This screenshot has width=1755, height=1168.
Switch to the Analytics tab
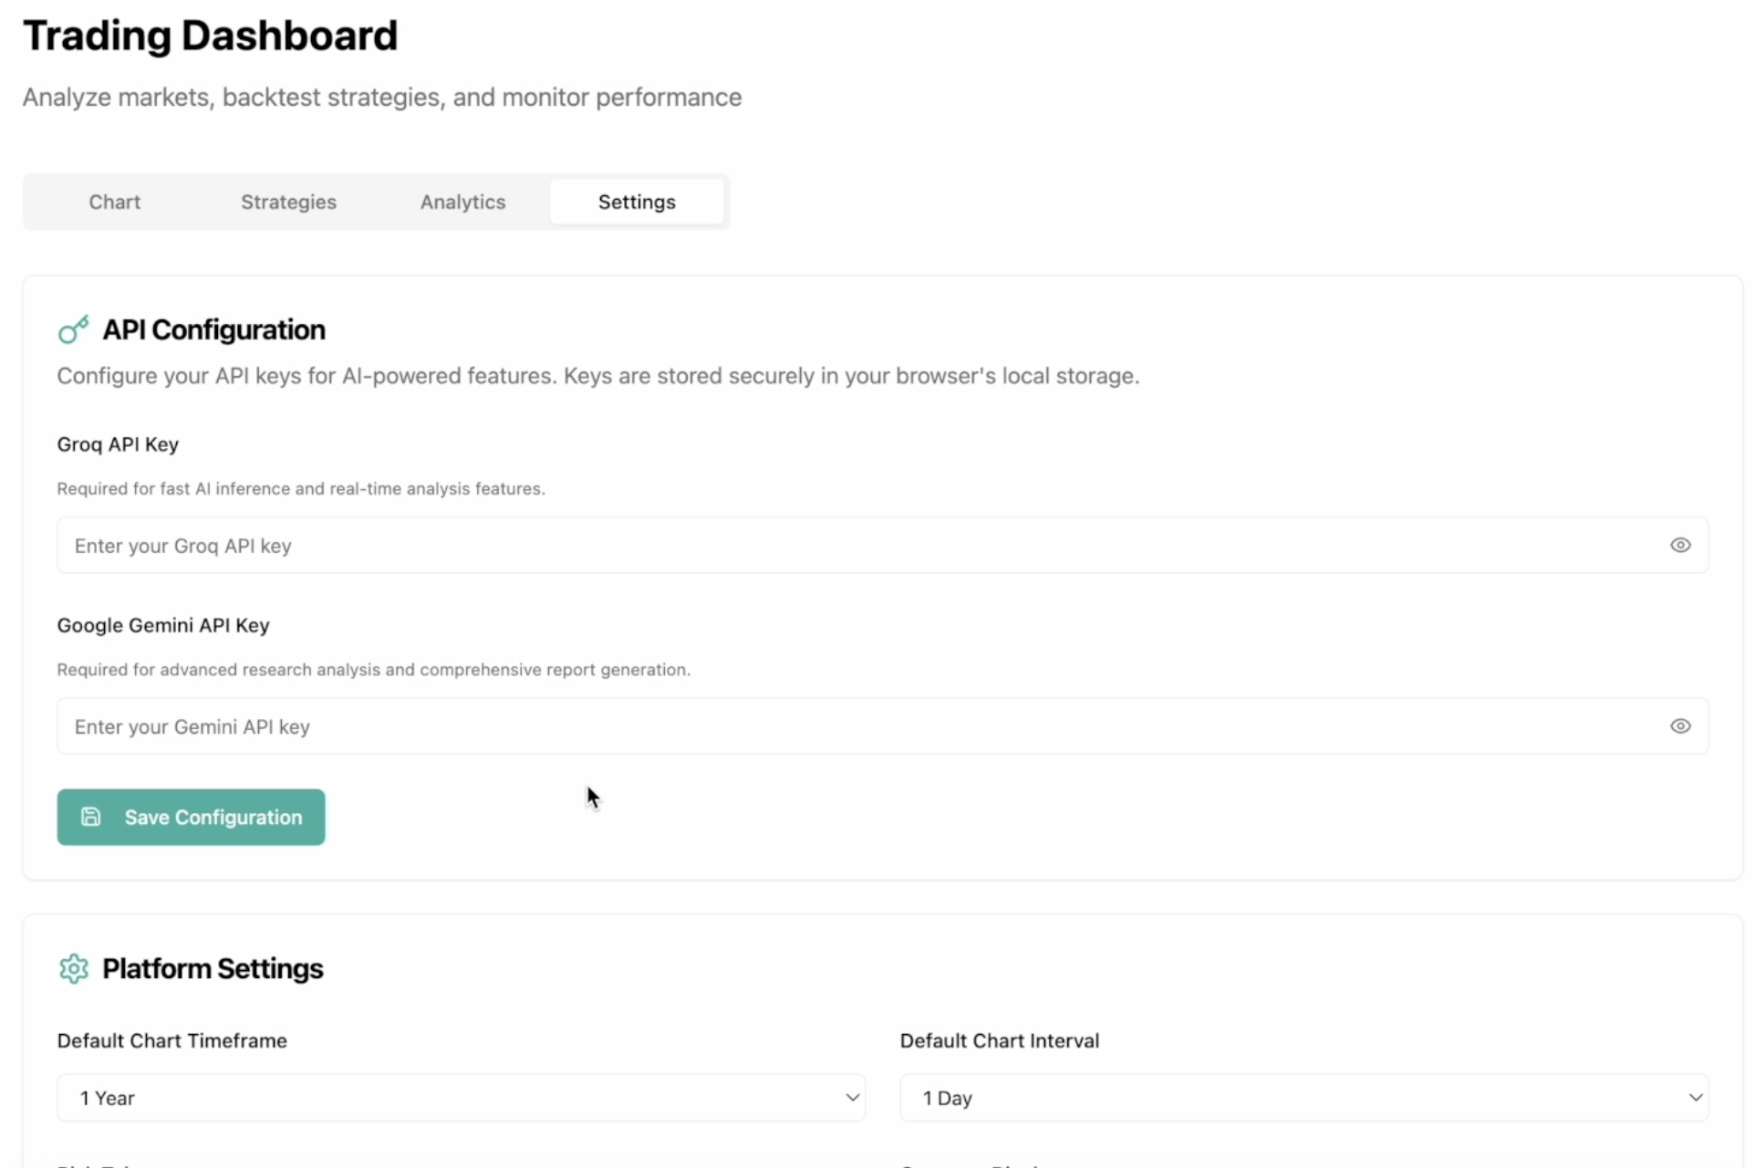click(x=462, y=202)
